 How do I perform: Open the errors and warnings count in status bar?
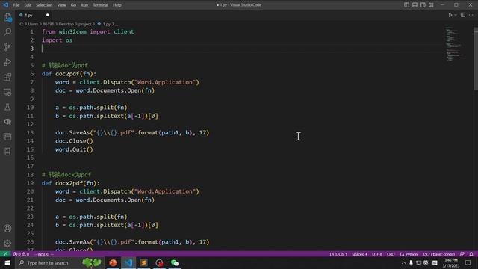point(21,254)
